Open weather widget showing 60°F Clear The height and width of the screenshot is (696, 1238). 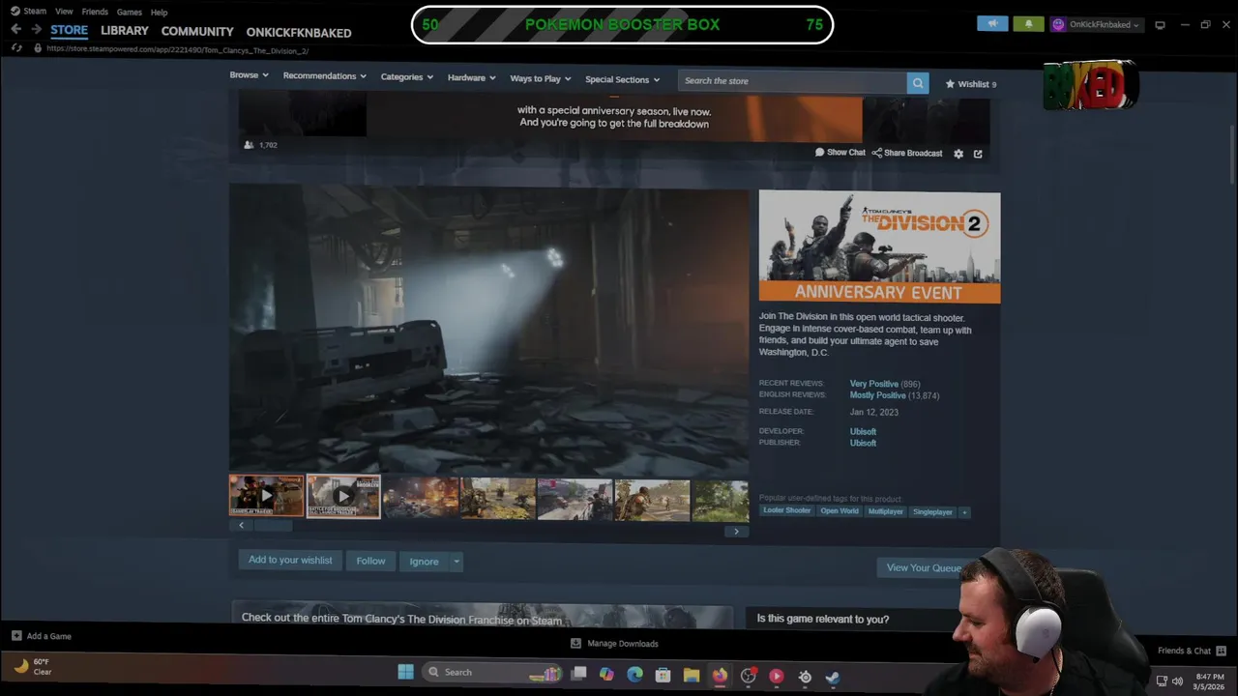33,667
